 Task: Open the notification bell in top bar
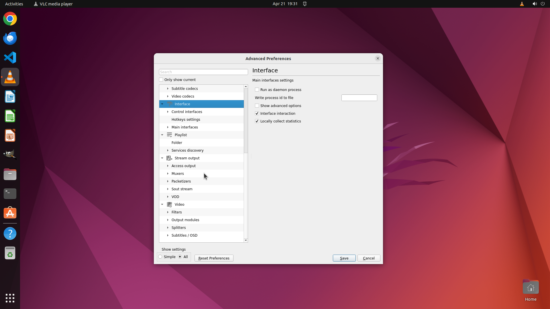coord(305,4)
